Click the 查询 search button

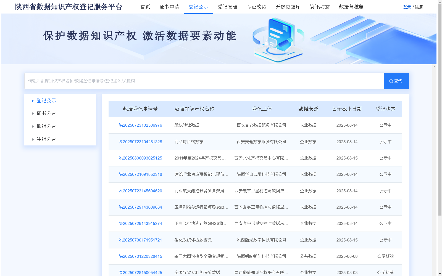396,81
